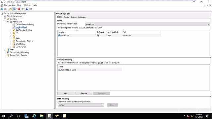Select Authenticated Users in Security Filtering

click(90, 70)
